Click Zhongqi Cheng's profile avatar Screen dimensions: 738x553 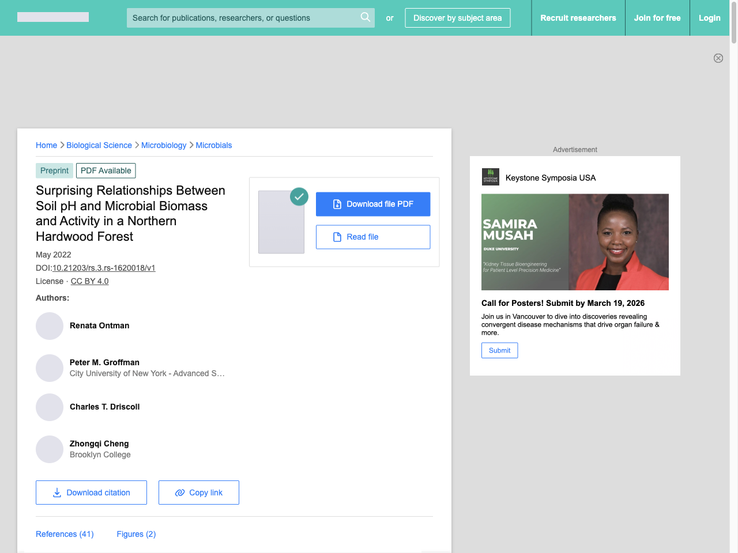pos(50,449)
